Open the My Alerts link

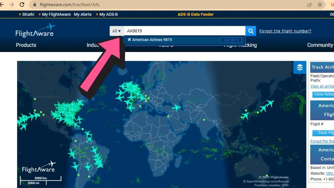tap(83, 14)
